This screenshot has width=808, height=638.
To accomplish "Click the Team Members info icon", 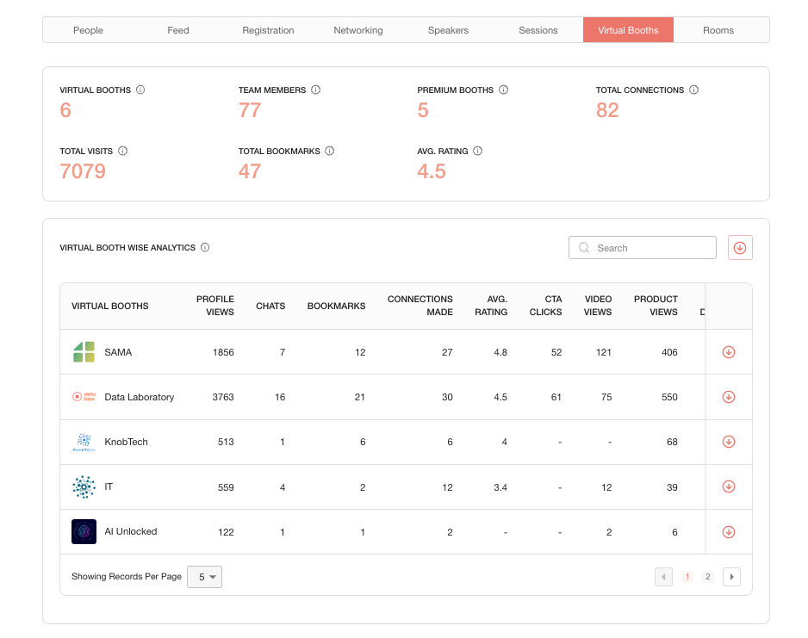I will pos(316,90).
